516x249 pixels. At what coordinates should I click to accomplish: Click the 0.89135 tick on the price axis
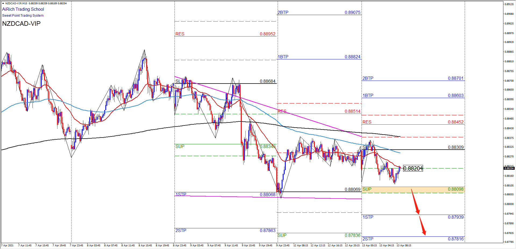coord(509,4)
